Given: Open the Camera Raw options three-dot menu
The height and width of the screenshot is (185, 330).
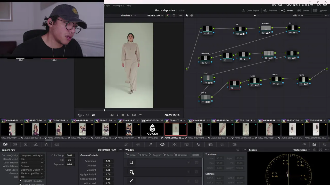Looking at the screenshot, I should click(x=120, y=150).
